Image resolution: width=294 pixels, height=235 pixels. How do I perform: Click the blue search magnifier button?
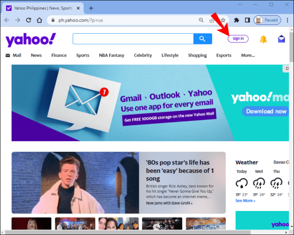(x=203, y=39)
